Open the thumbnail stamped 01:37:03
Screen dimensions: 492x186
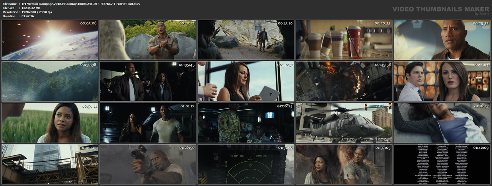click(x=344, y=164)
